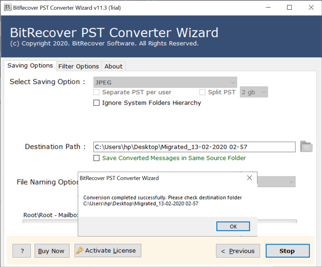The width and height of the screenshot is (322, 267).
Task: Click the dialog's destination folder path text
Action: point(141,204)
